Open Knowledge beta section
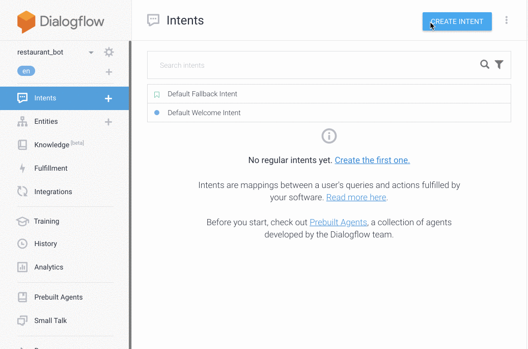Screen dimensions: 528x349 click(59, 145)
